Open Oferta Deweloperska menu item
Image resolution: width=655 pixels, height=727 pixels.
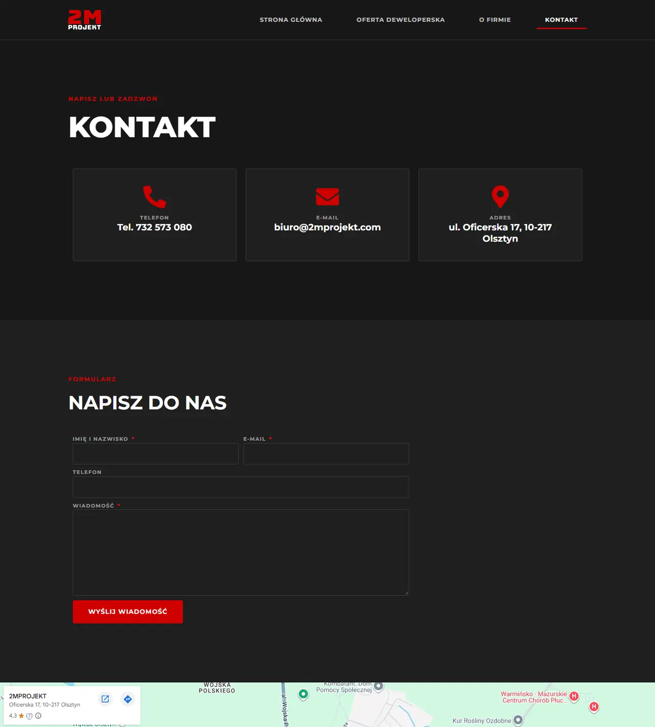point(401,20)
